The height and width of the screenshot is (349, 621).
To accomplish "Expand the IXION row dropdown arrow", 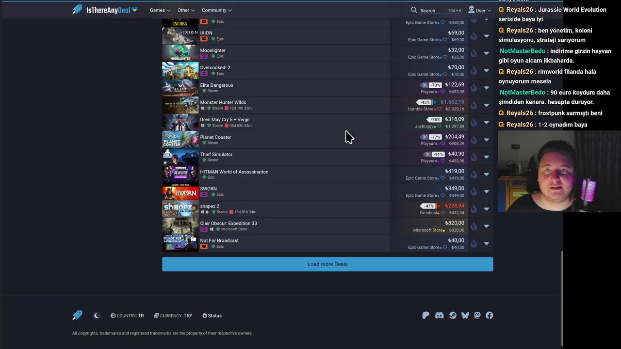I will point(487,36).
